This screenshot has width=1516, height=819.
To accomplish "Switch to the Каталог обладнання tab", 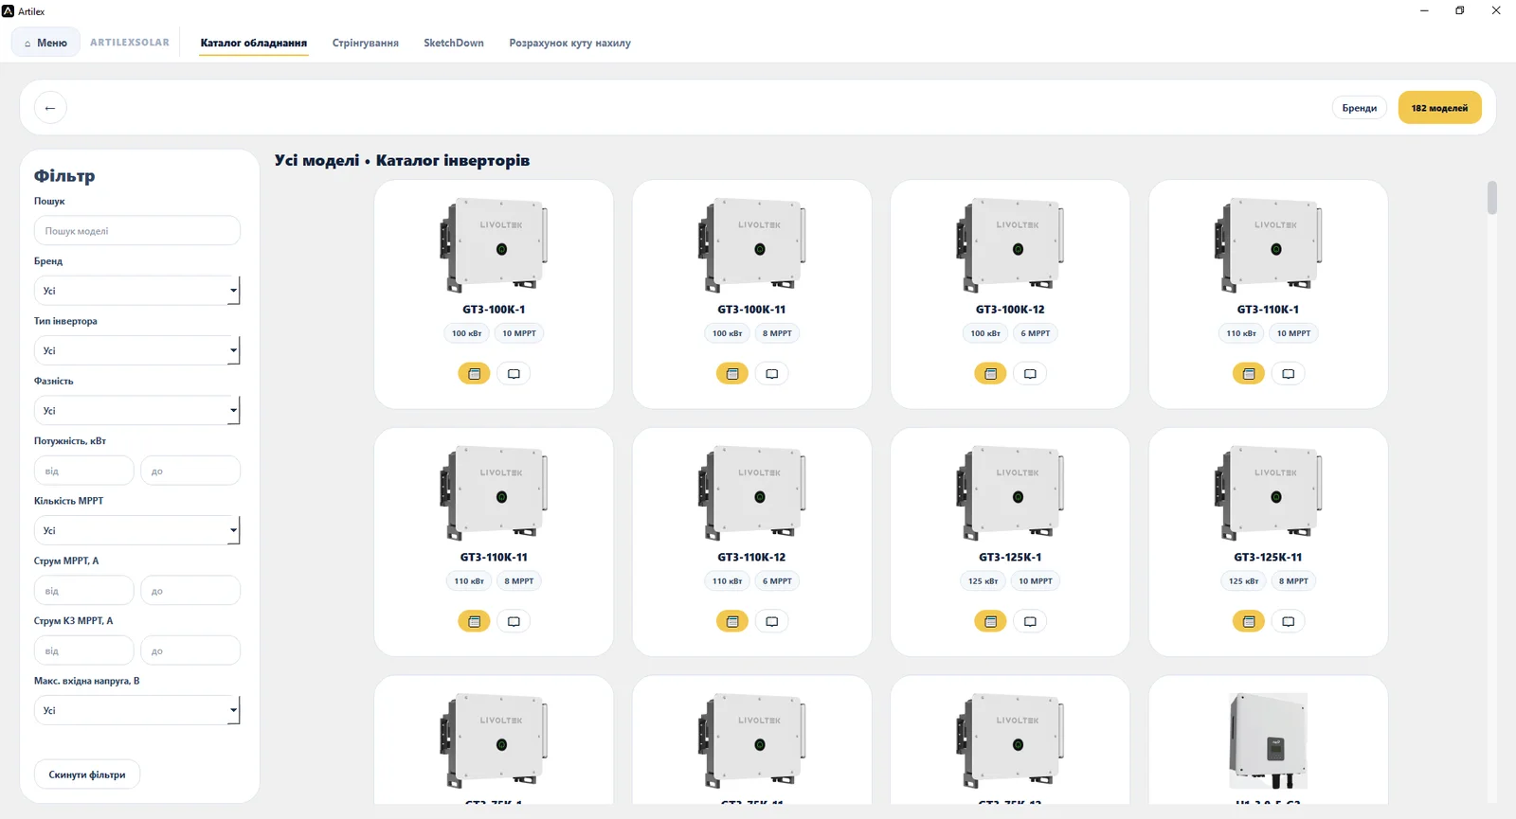I will (254, 44).
